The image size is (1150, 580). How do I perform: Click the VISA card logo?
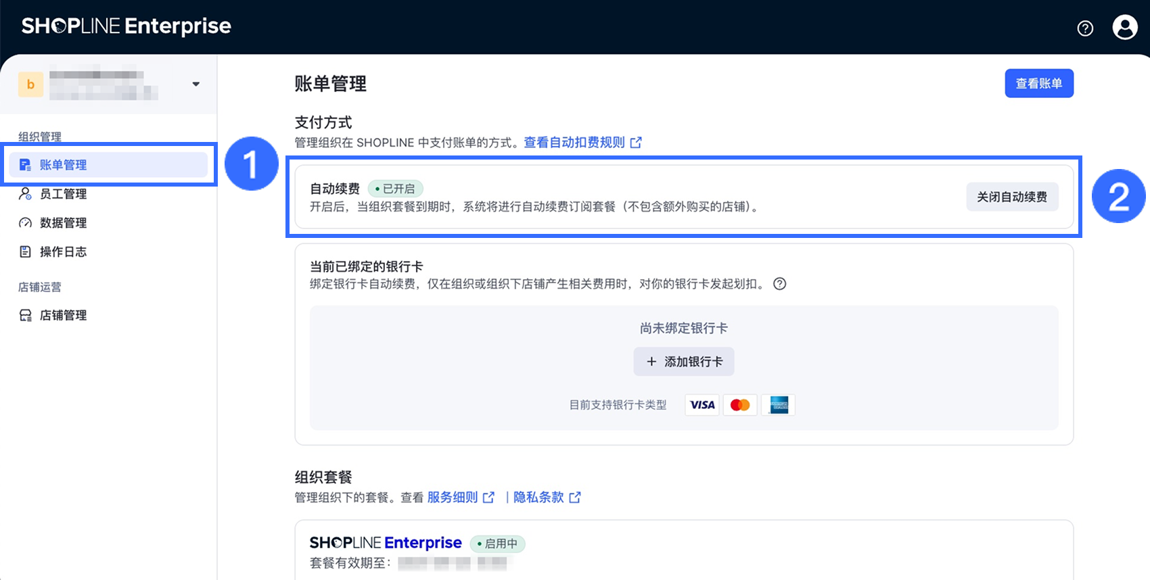pyautogui.click(x=702, y=405)
